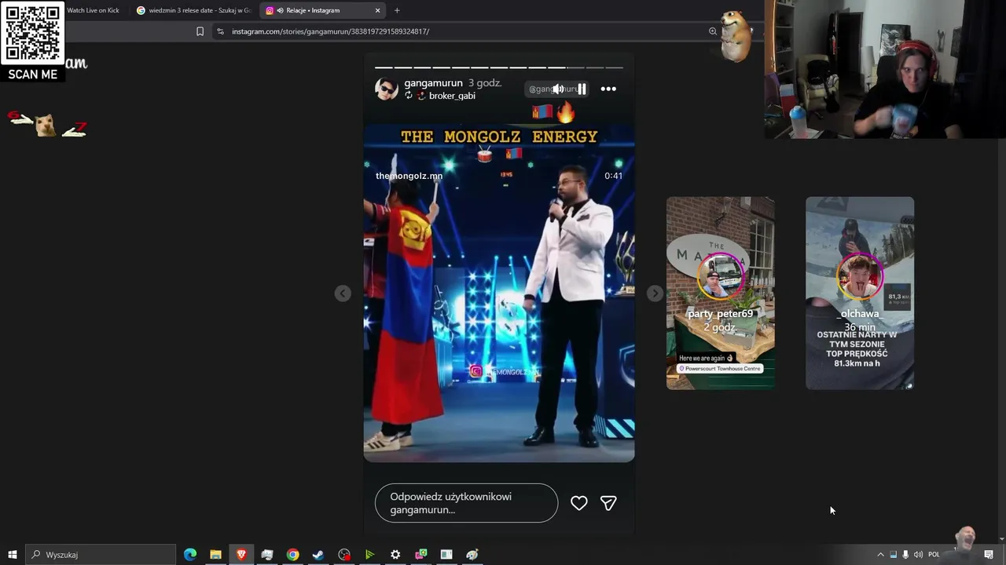Open the green play-arrow taskbar app
This screenshot has width=1006, height=565.
(369, 555)
